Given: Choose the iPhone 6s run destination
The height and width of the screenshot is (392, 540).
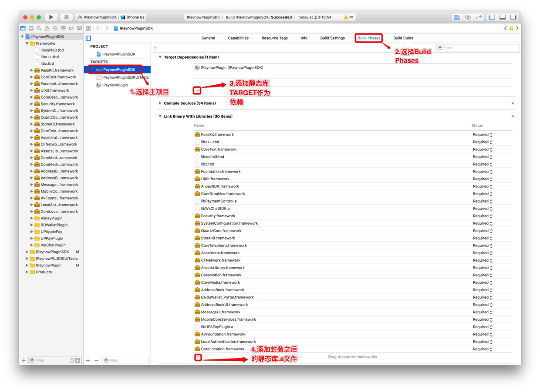Looking at the screenshot, I should click(133, 17).
